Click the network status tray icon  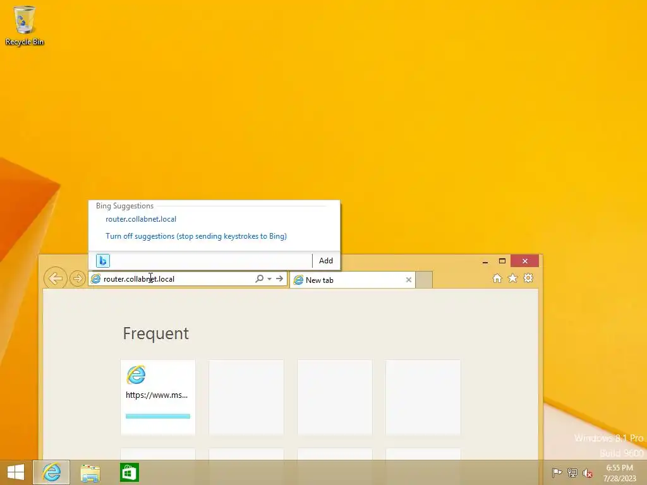pos(572,472)
